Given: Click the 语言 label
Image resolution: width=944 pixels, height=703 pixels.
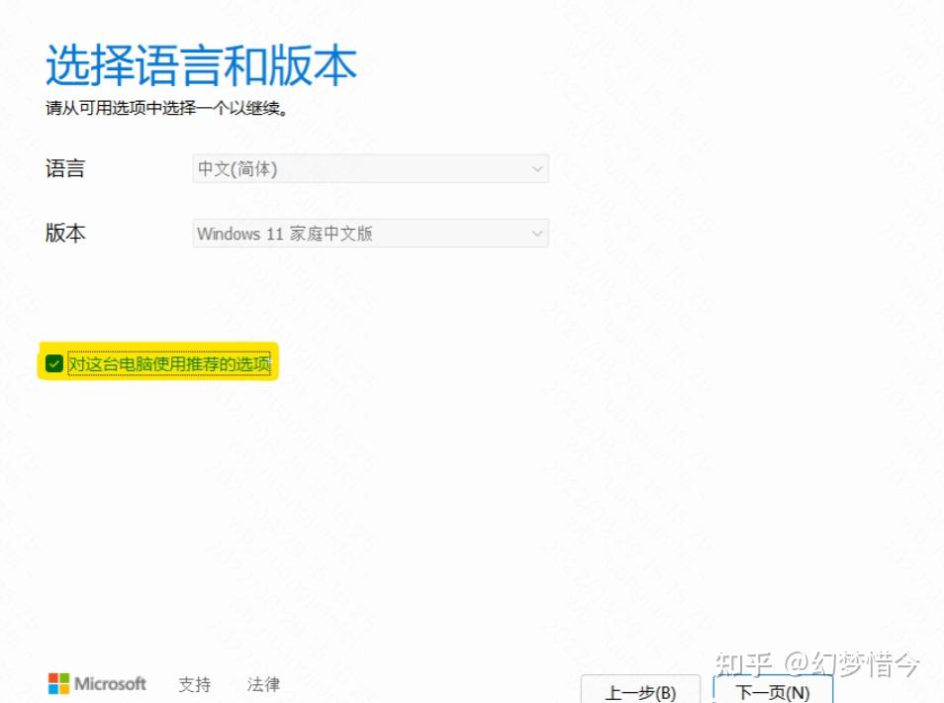Looking at the screenshot, I should (x=65, y=168).
